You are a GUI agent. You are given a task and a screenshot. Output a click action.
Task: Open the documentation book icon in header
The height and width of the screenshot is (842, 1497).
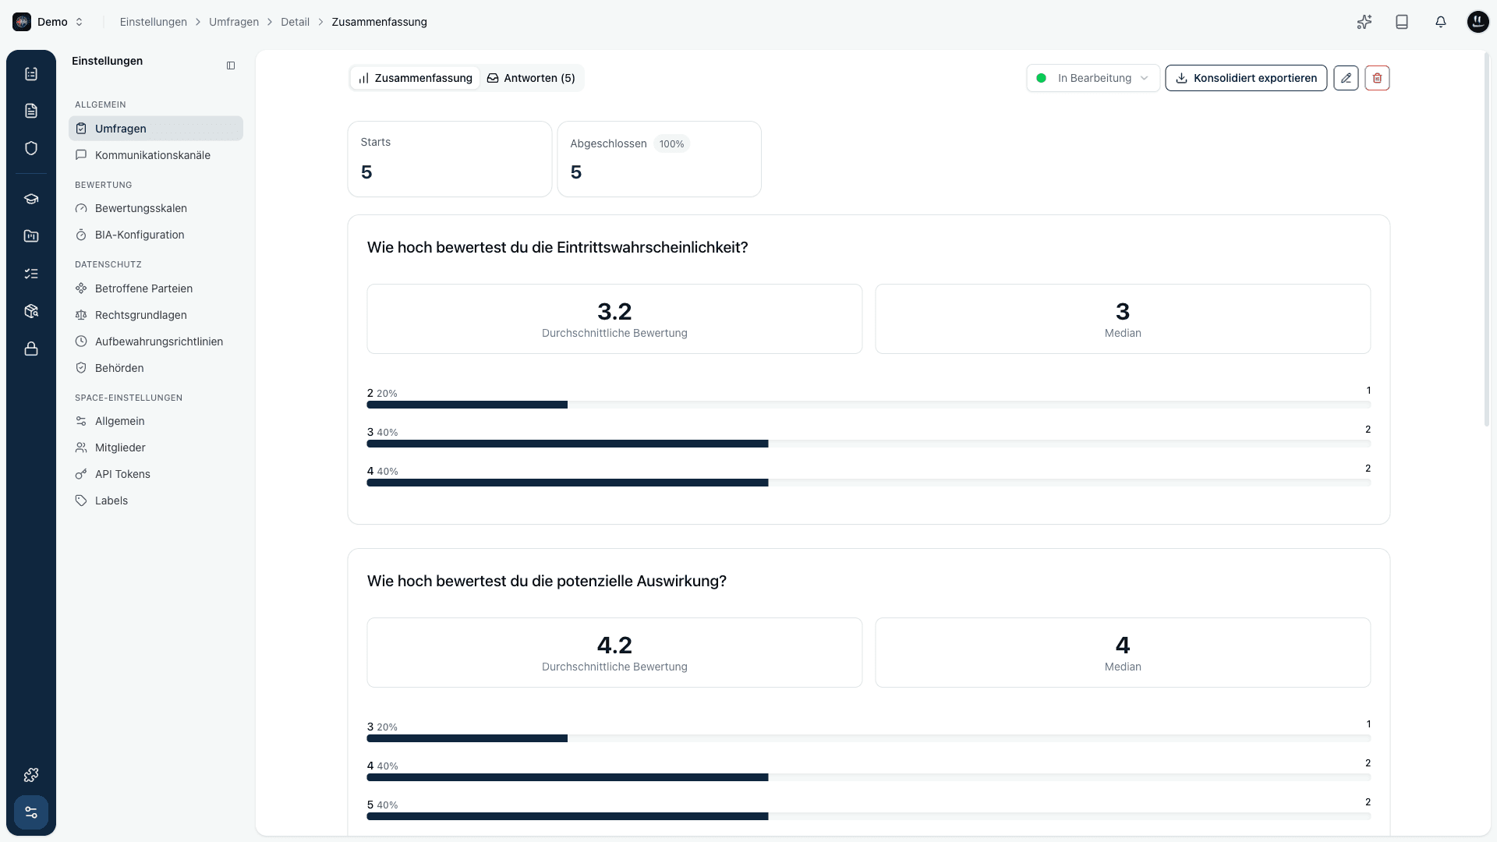point(1402,22)
